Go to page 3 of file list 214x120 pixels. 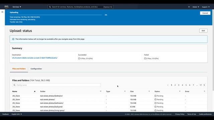tap(179, 85)
